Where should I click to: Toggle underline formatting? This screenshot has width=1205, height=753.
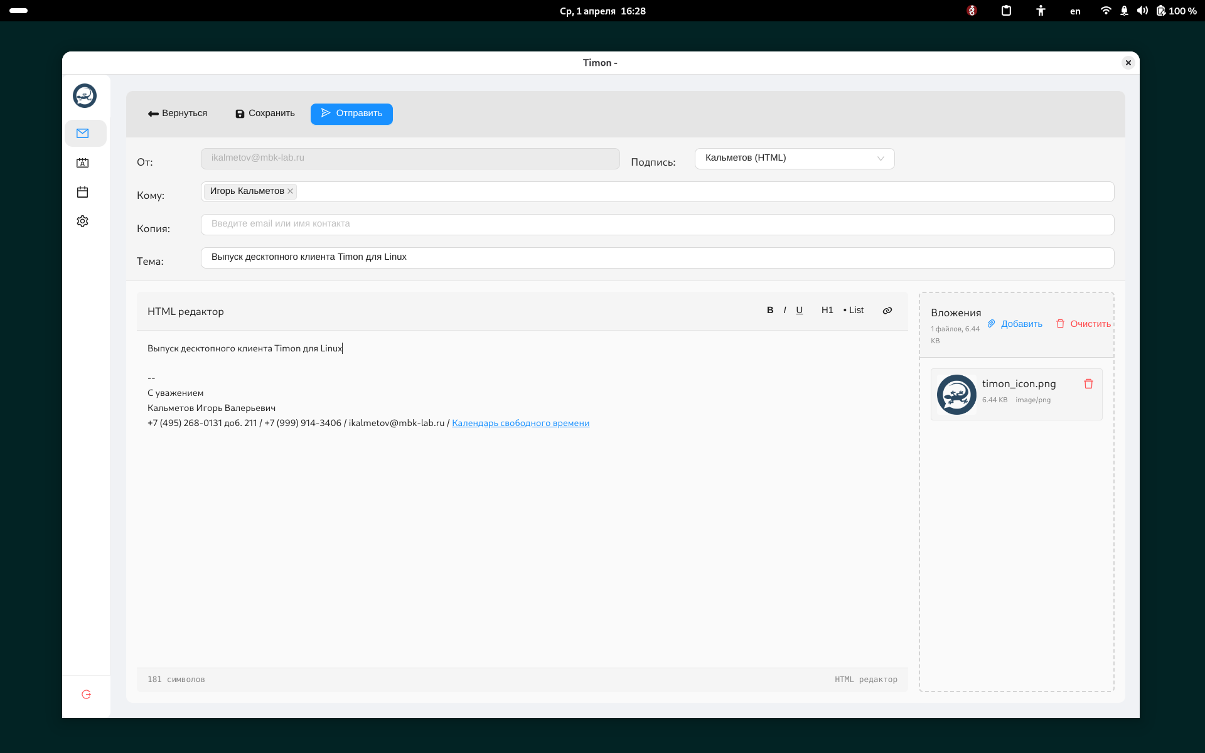[x=800, y=311]
